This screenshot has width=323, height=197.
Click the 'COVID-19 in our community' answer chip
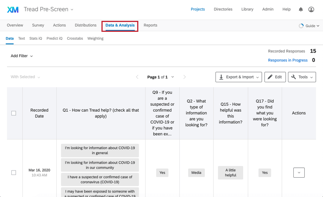point(100,165)
